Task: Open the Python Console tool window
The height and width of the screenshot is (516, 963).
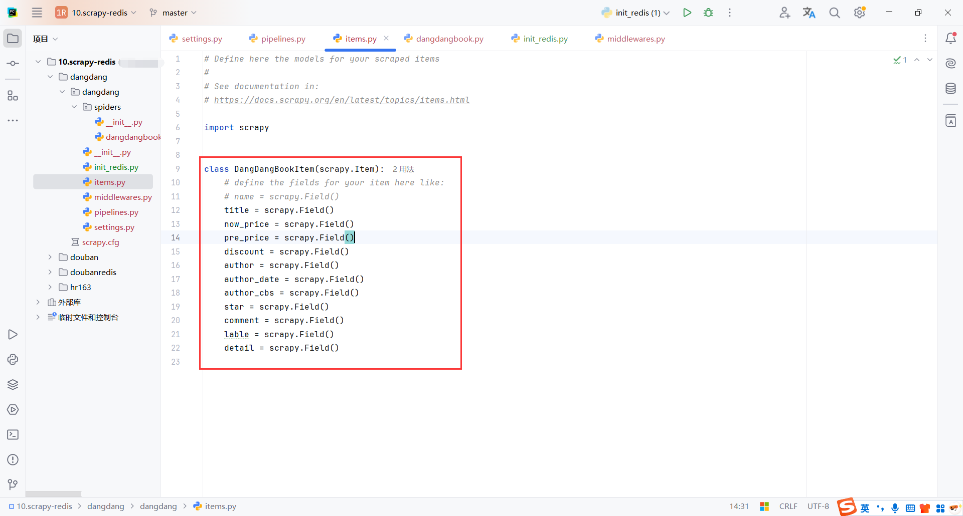Action: [13, 360]
